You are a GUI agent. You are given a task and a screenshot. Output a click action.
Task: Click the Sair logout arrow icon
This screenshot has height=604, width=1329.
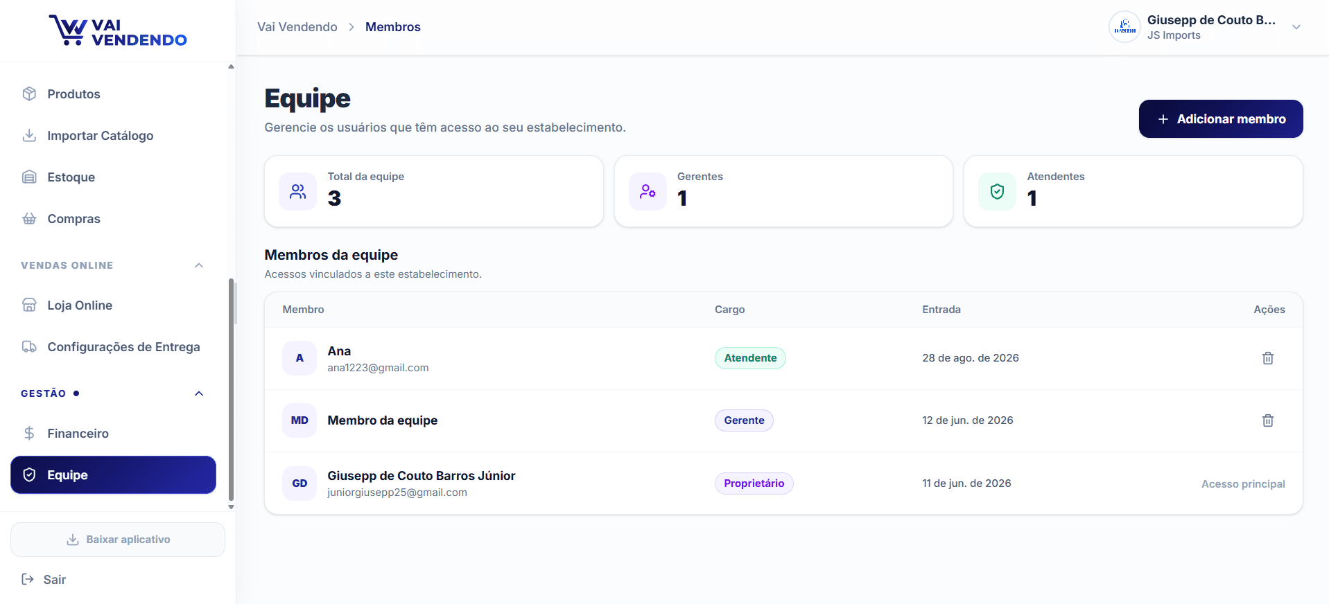28,579
